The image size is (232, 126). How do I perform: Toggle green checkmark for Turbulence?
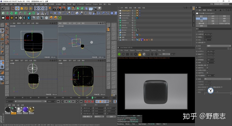(x=135, y=23)
